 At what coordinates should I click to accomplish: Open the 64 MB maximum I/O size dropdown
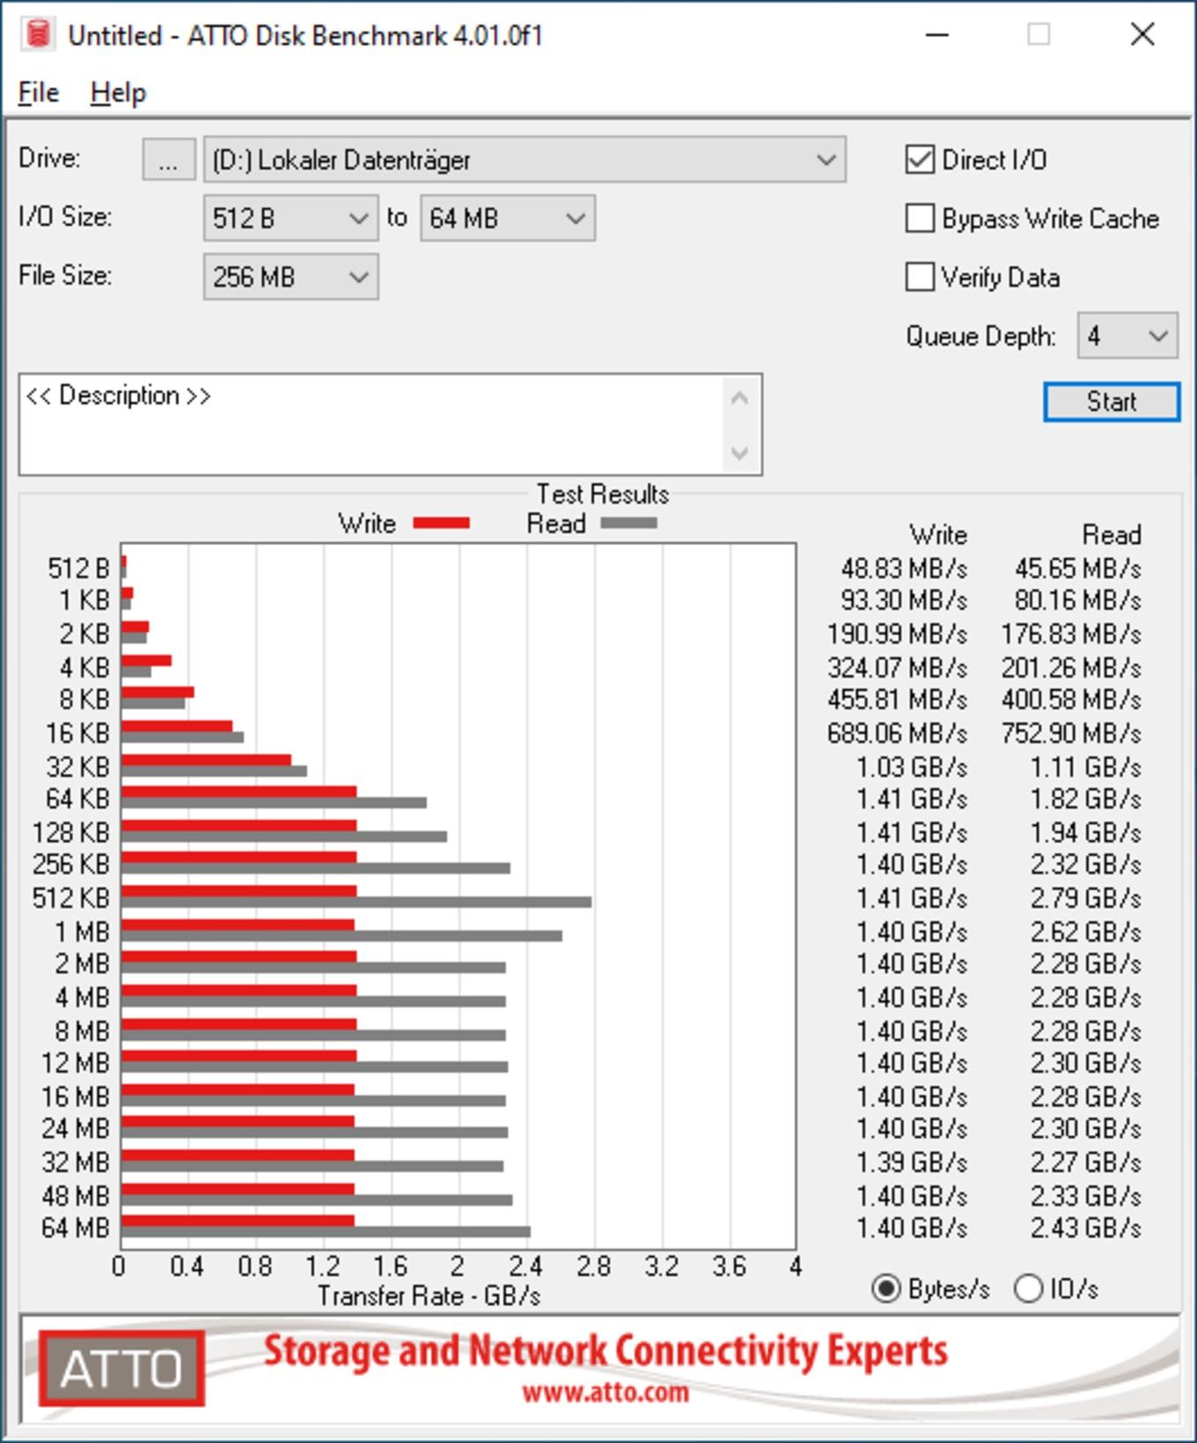coord(508,218)
